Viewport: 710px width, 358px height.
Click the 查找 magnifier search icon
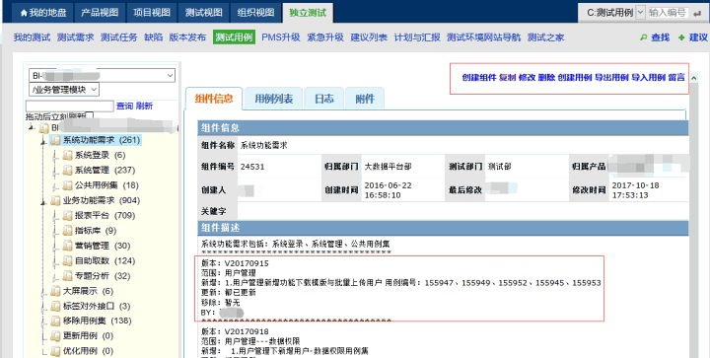(x=643, y=37)
